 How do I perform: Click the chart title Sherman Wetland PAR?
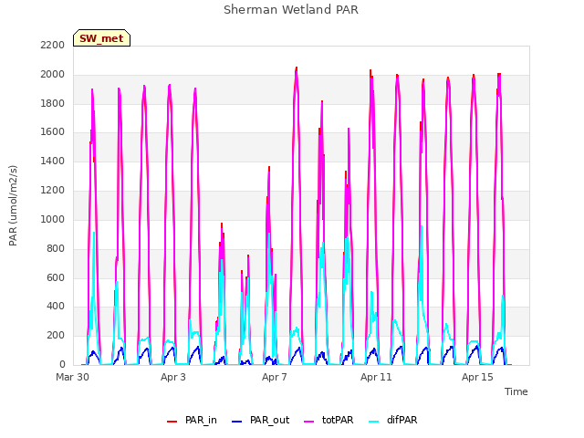pos(291,10)
